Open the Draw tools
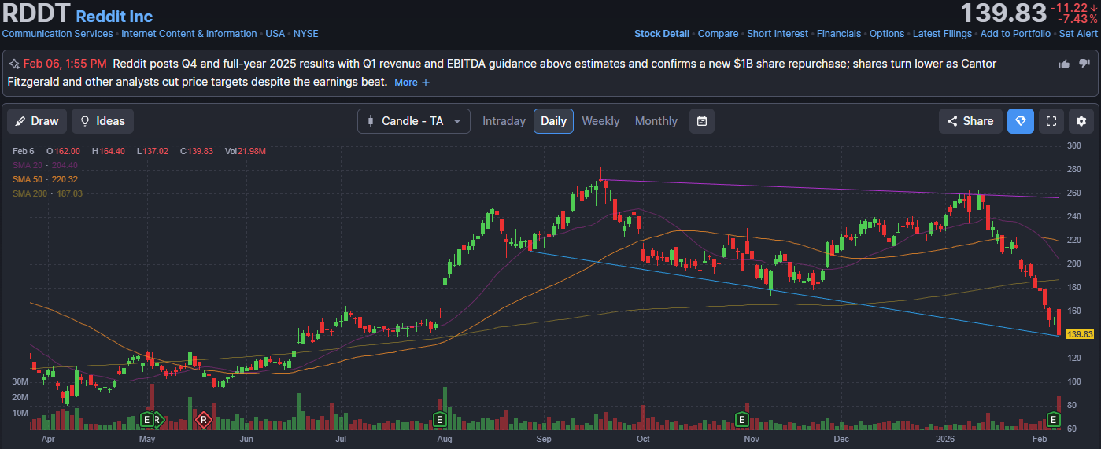1101x449 pixels. (37, 121)
